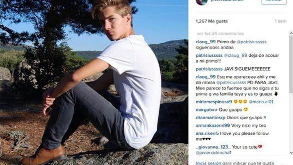Open the first claug_99 commenter profile

tap(205, 42)
